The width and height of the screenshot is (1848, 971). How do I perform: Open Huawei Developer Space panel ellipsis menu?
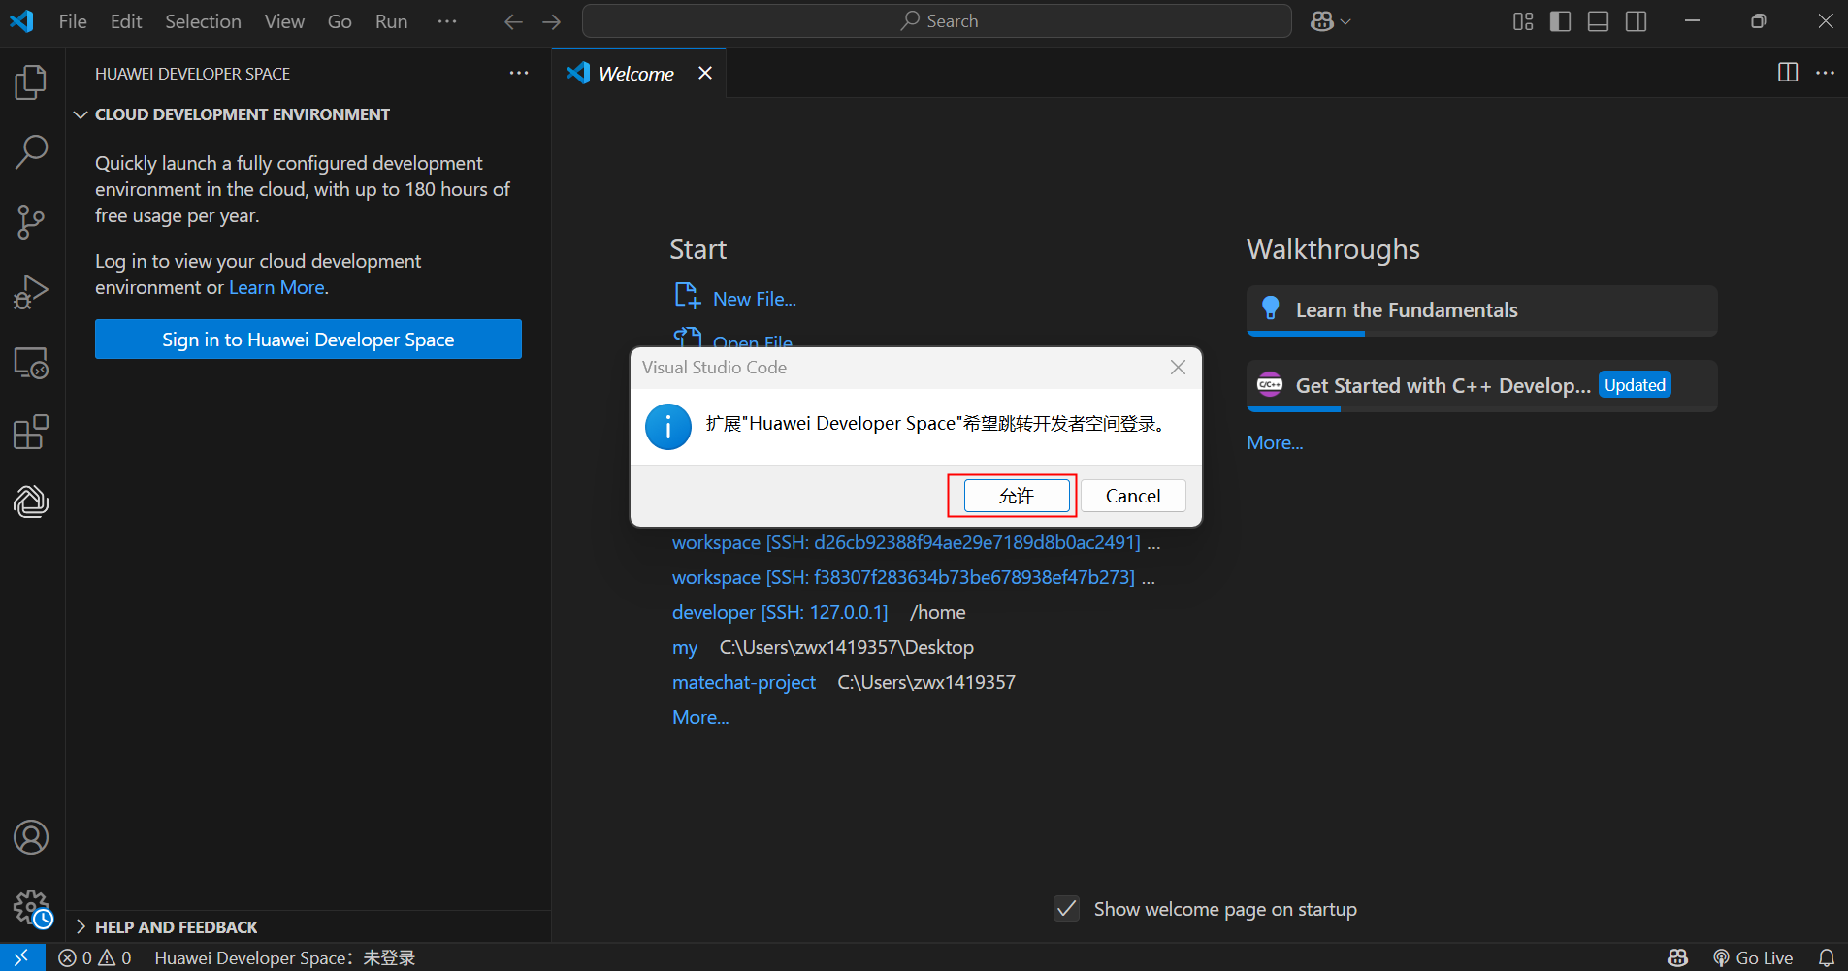click(x=519, y=73)
